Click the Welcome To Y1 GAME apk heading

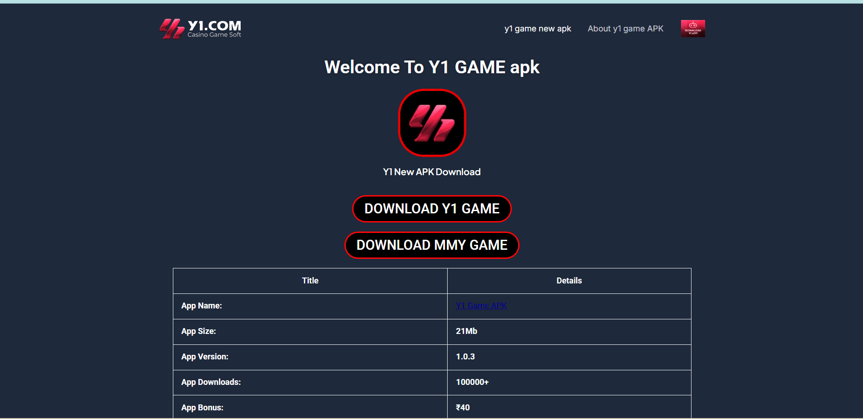coord(432,67)
